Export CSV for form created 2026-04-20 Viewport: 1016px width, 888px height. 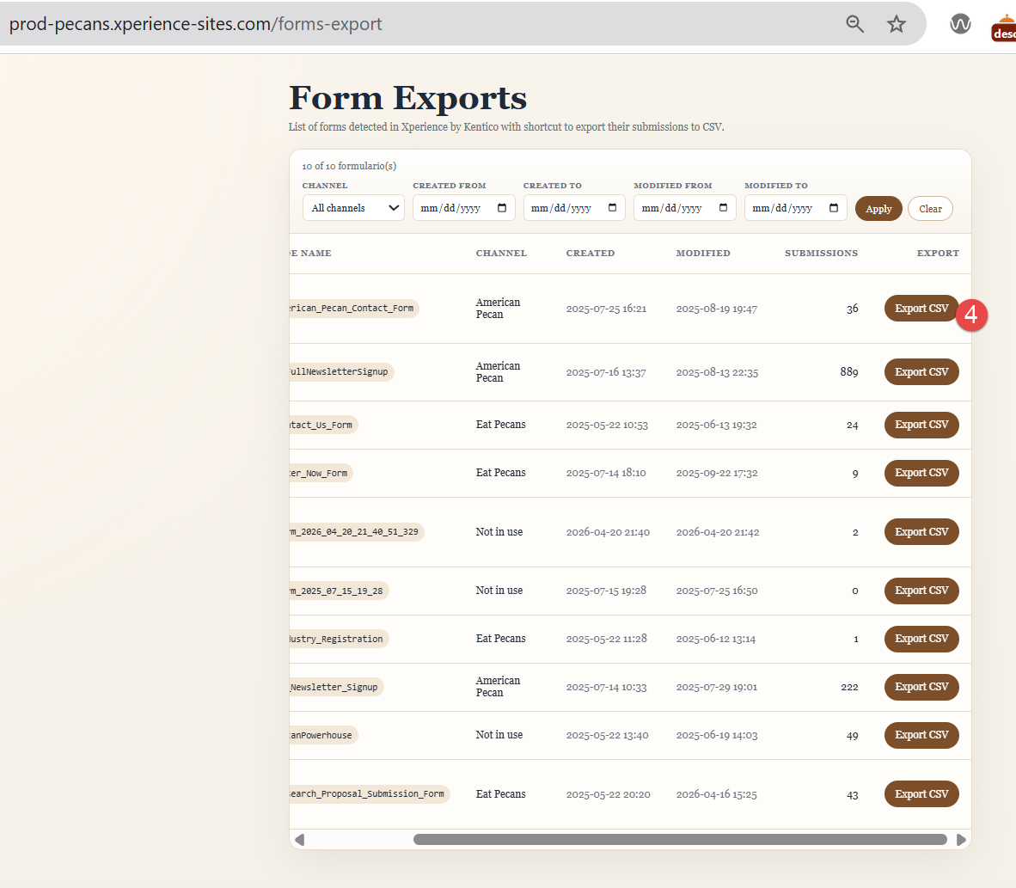921,531
